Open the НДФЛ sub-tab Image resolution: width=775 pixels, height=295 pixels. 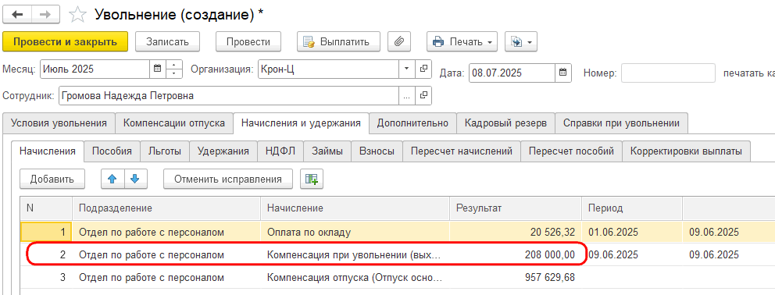(x=280, y=151)
